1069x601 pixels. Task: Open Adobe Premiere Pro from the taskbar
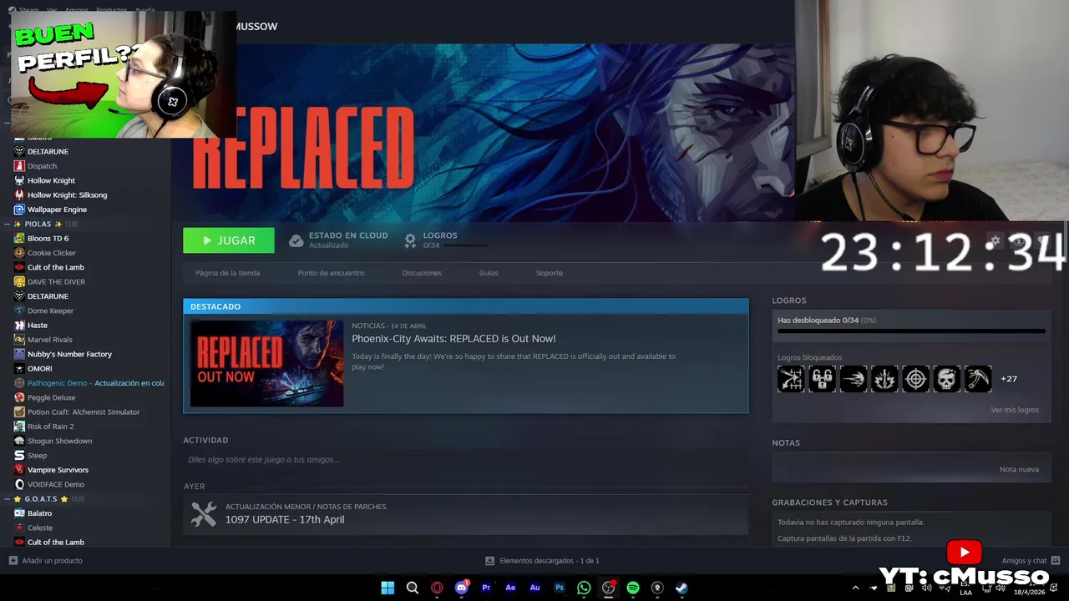click(x=486, y=588)
